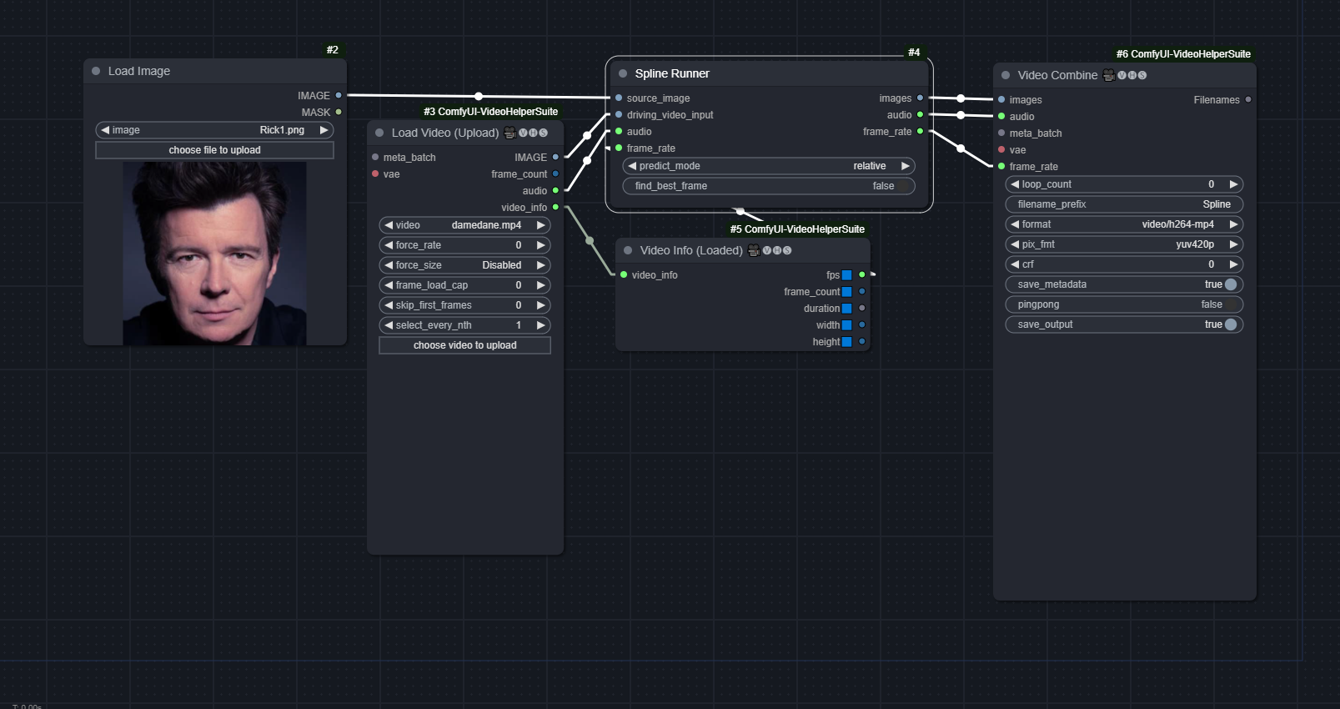Click the frame_rate output socket on Spline Runner
Screen dimensions: 1340x709
(920, 132)
